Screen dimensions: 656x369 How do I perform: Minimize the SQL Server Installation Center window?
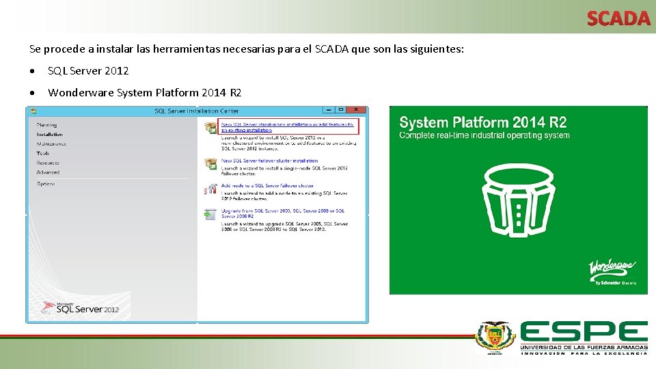click(329, 110)
